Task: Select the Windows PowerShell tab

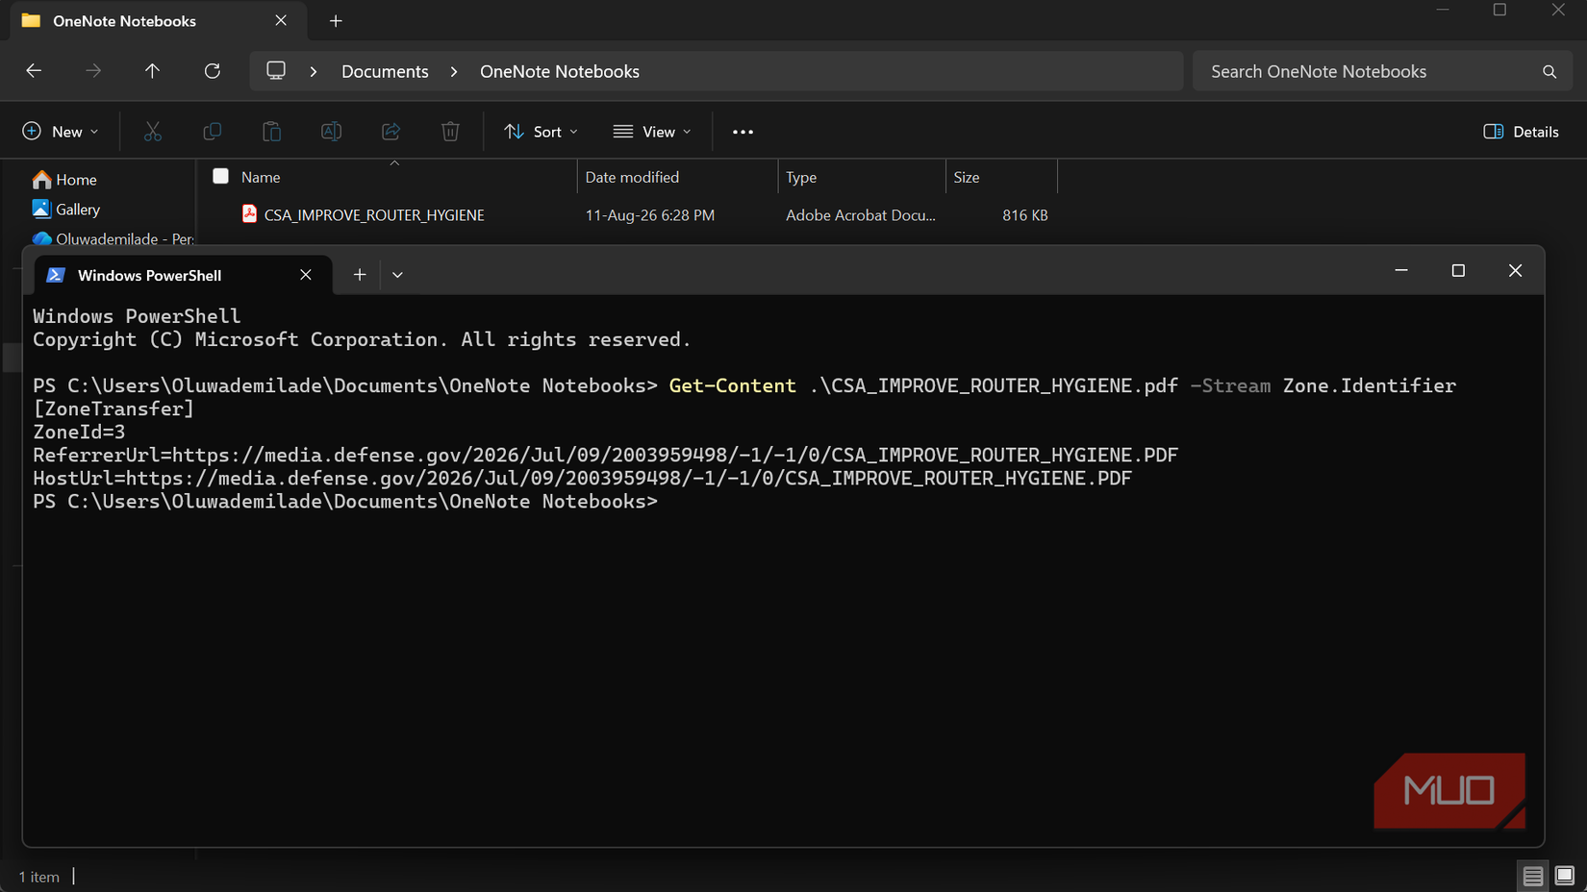Action: tap(183, 275)
